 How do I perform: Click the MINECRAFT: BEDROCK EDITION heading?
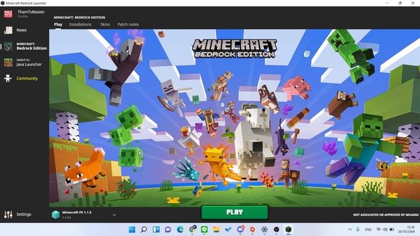click(x=79, y=18)
